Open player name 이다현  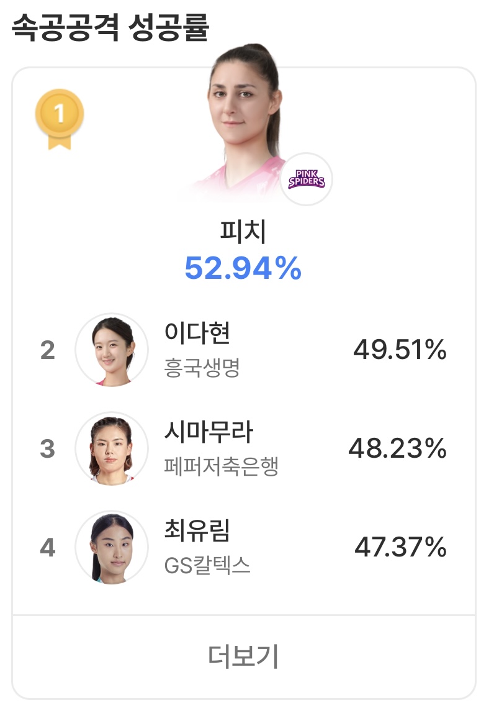coord(197,333)
